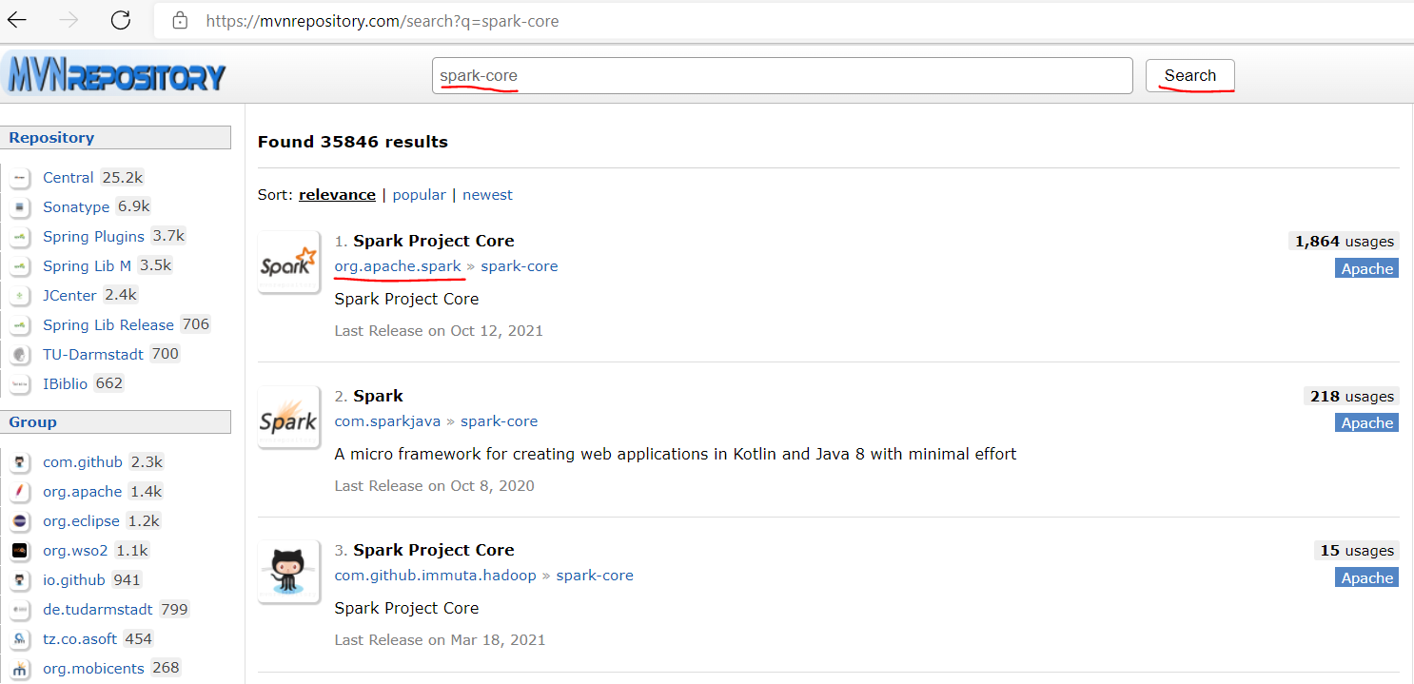The width and height of the screenshot is (1414, 684).
Task: Click the IBiblio repository icon
Action: pyautogui.click(x=20, y=384)
